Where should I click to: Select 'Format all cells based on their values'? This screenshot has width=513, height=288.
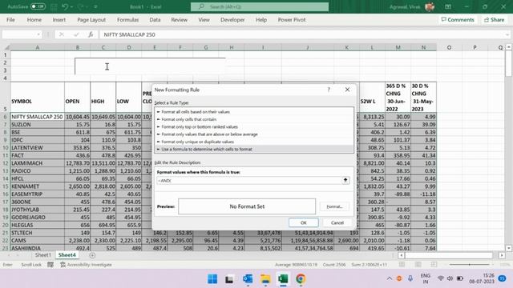tap(254, 112)
